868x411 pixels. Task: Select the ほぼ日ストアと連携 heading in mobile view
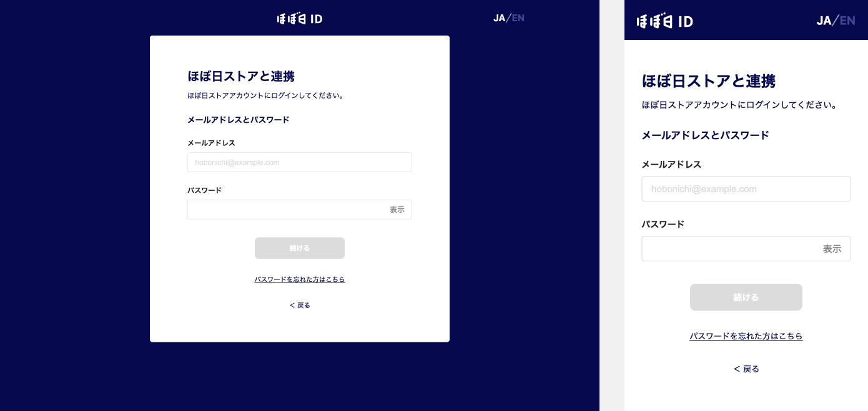point(709,81)
